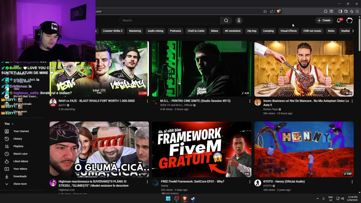Click the YouTube search input field

point(170,20)
